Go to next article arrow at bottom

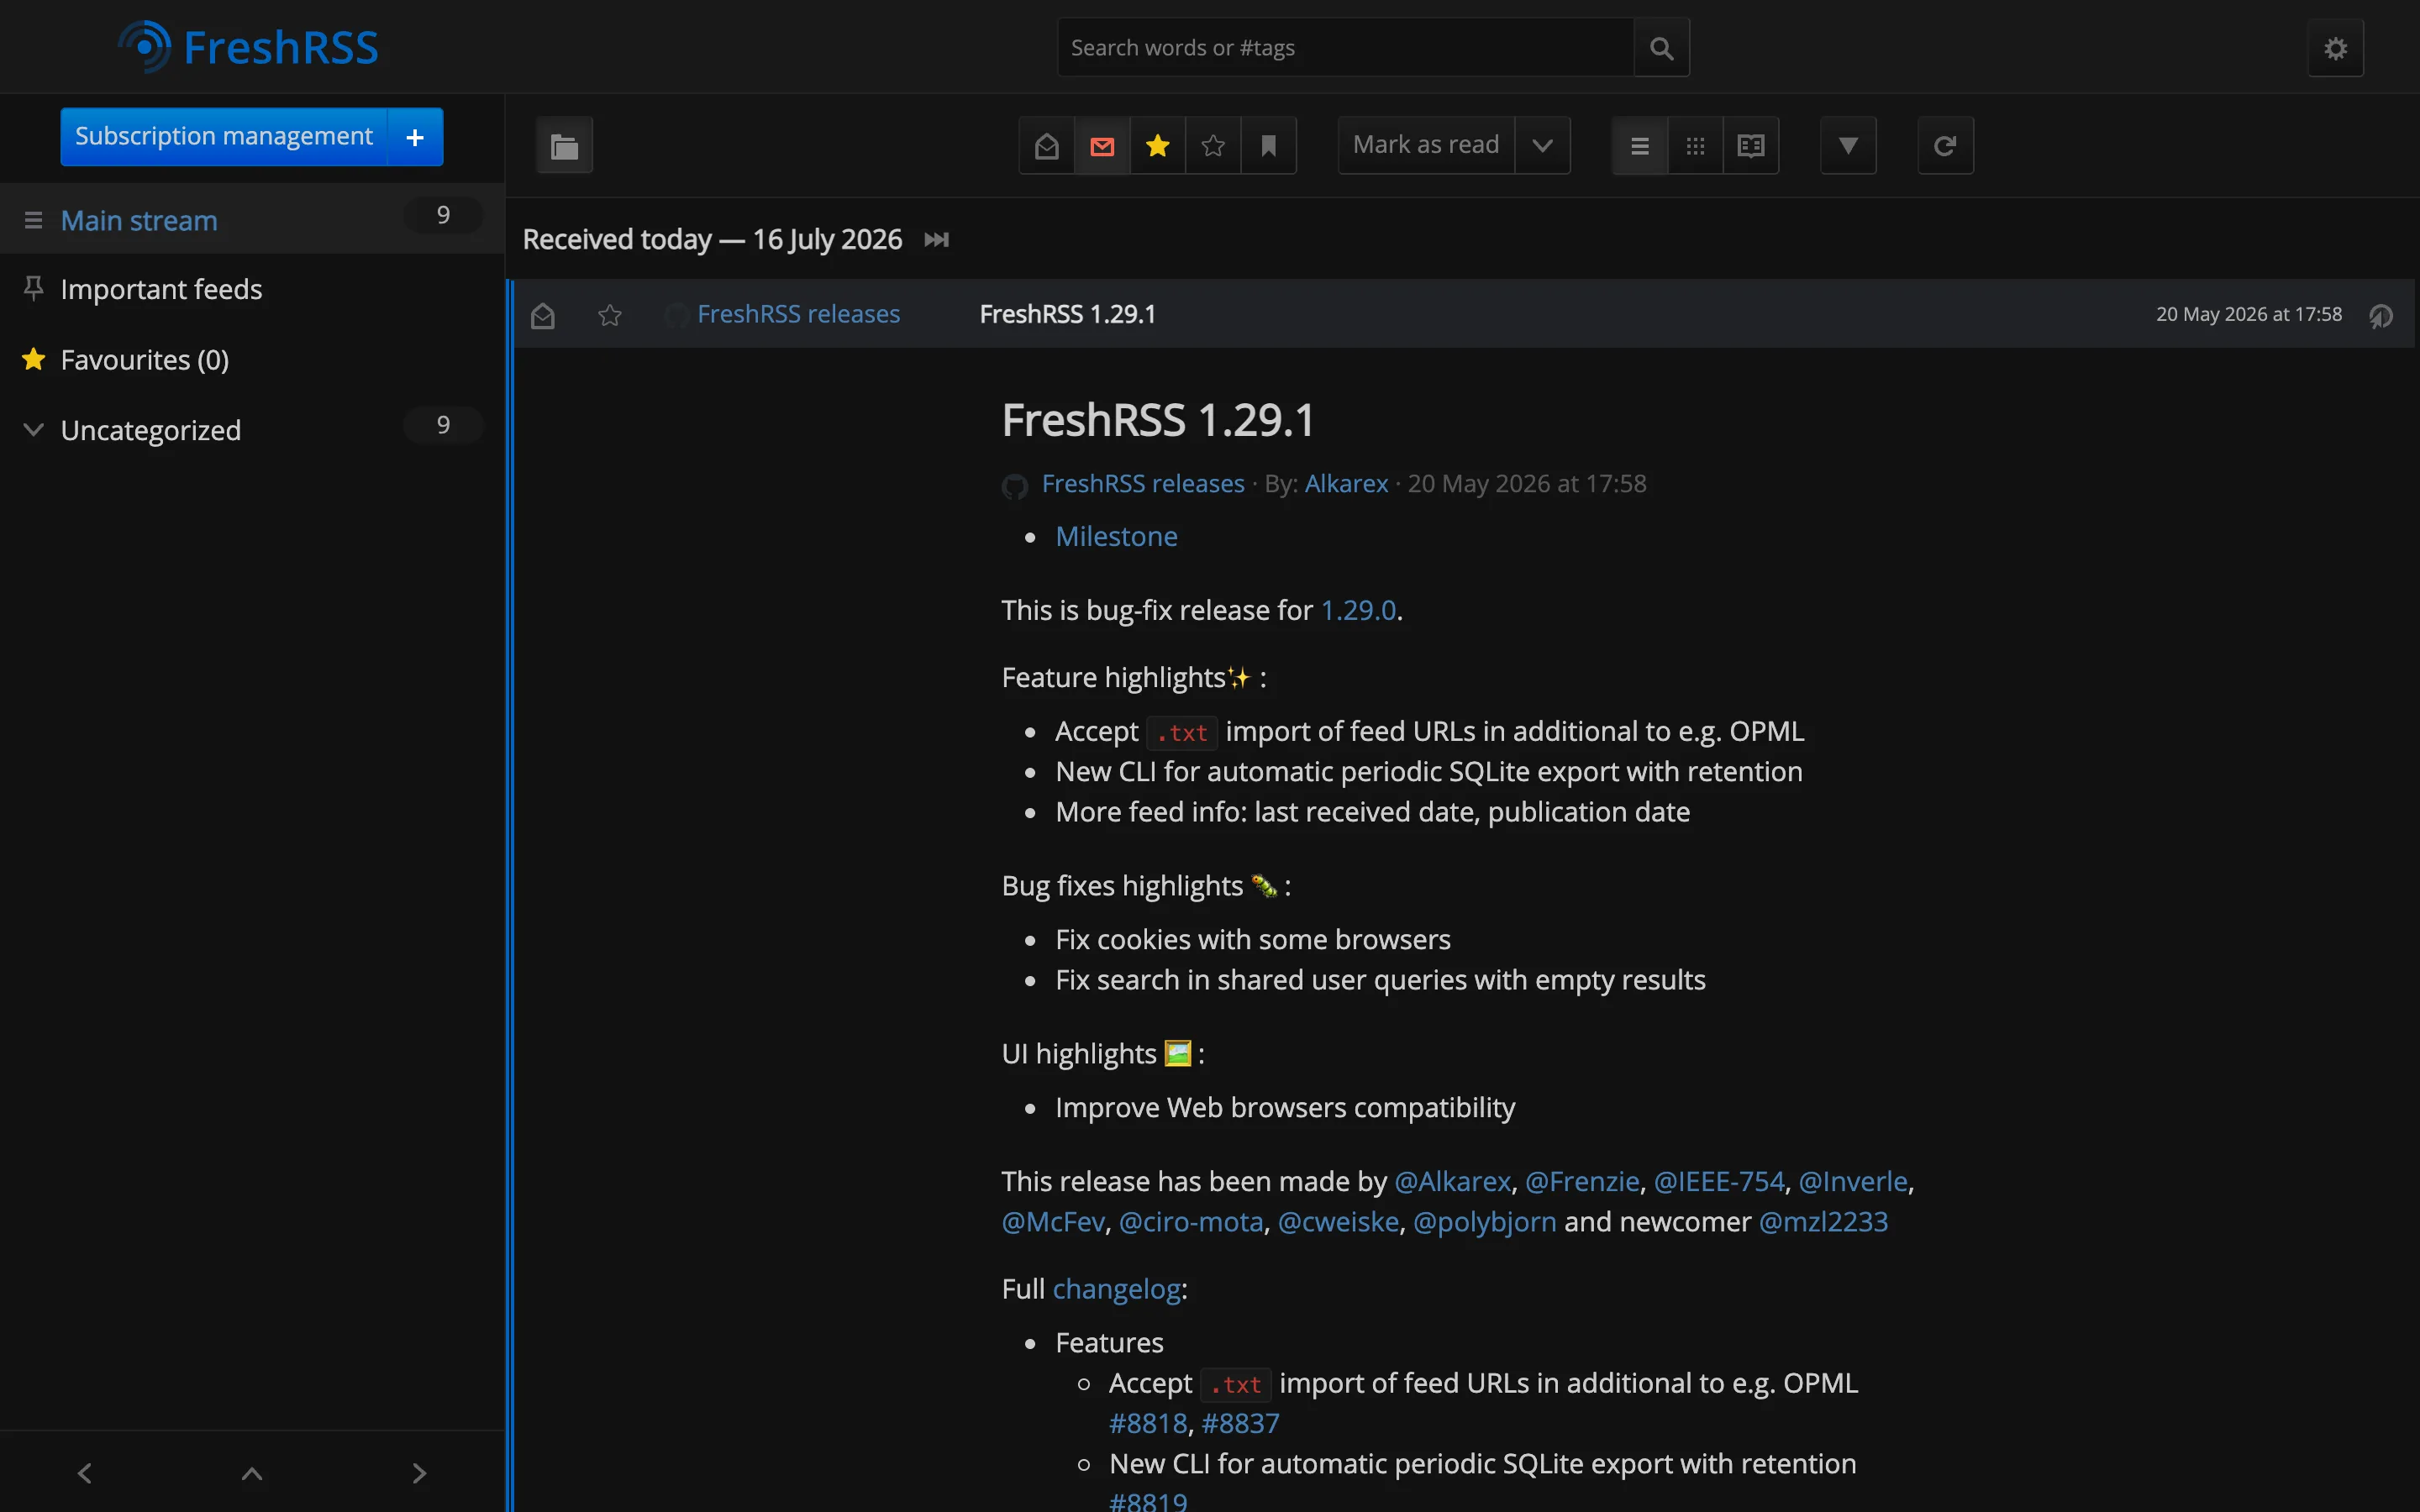(419, 1473)
